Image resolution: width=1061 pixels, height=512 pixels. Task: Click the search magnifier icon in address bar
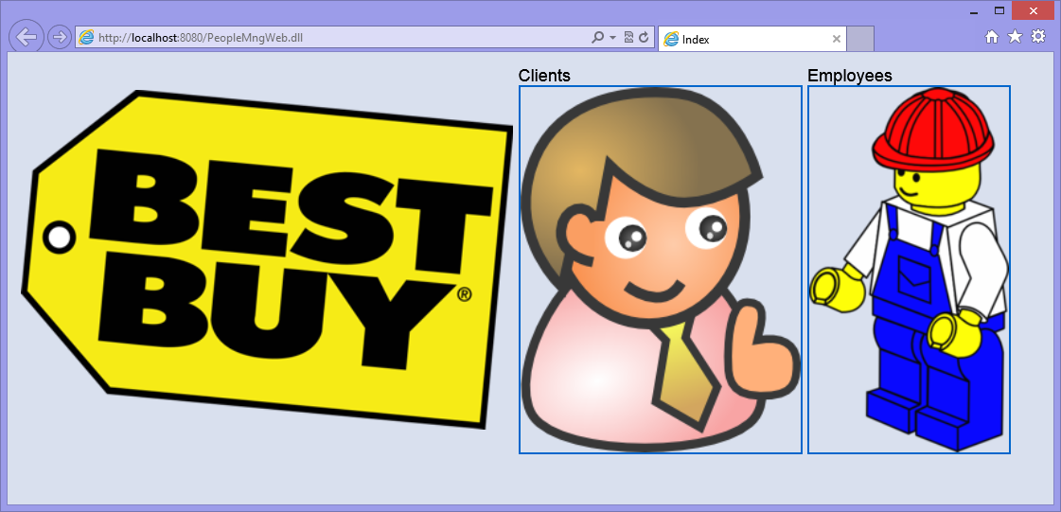(x=597, y=38)
